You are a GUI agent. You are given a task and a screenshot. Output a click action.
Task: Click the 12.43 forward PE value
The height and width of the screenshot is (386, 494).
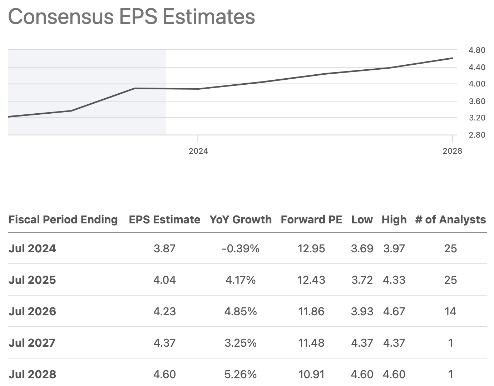(x=311, y=280)
